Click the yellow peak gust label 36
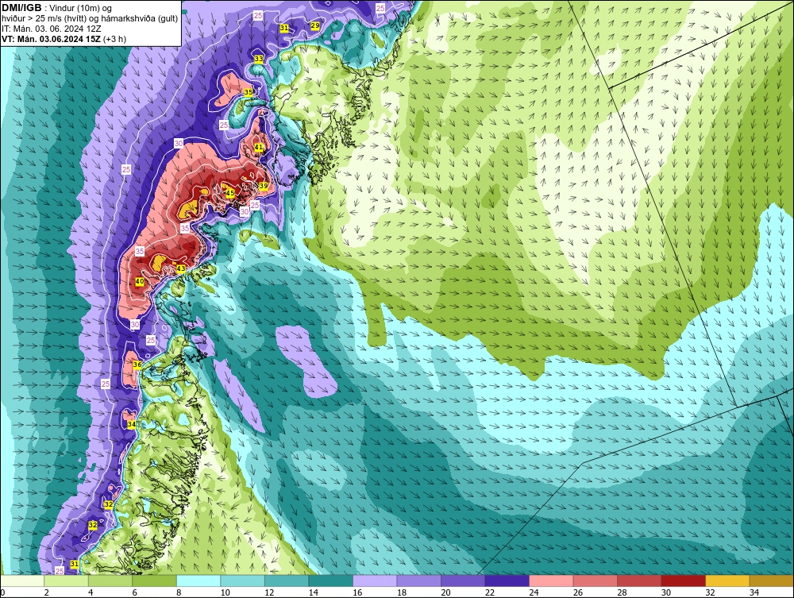The image size is (794, 598). click(x=137, y=365)
